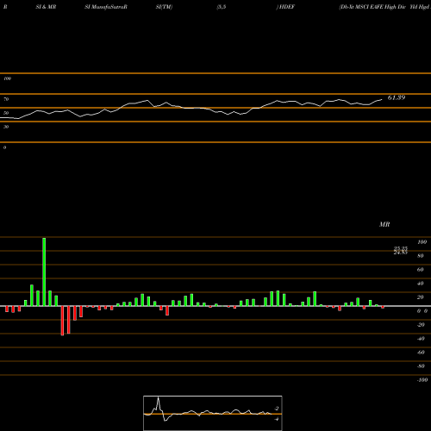Image resolution: width=431 pixels, height=431 pixels.
Task: Click the MR axis label -100
Action: (422, 380)
